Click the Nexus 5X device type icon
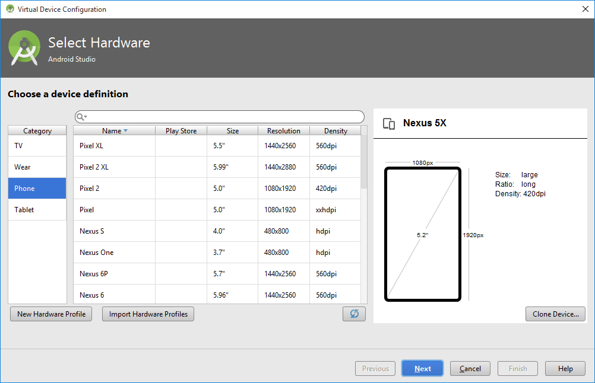595x383 pixels. point(389,123)
